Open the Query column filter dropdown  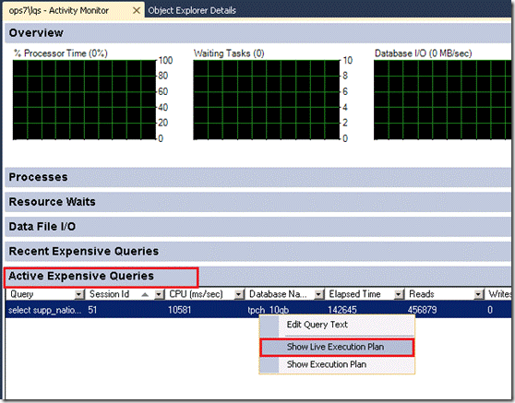pyautogui.click(x=79, y=294)
